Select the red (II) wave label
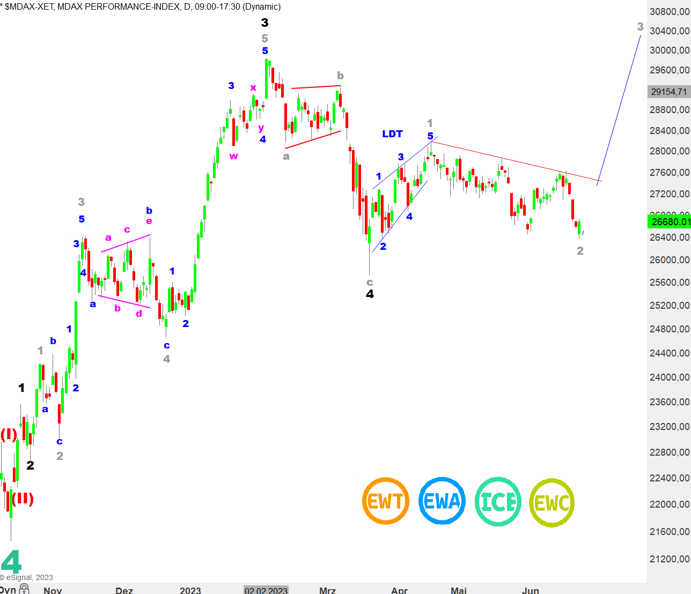Screen dimensions: 691x594 click(23, 499)
